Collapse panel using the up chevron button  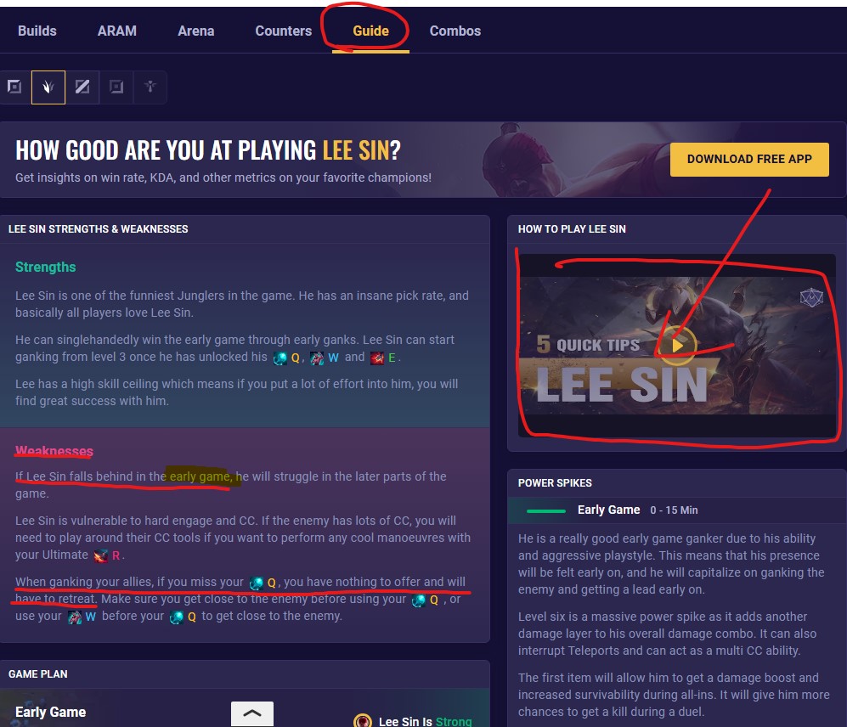click(x=252, y=713)
